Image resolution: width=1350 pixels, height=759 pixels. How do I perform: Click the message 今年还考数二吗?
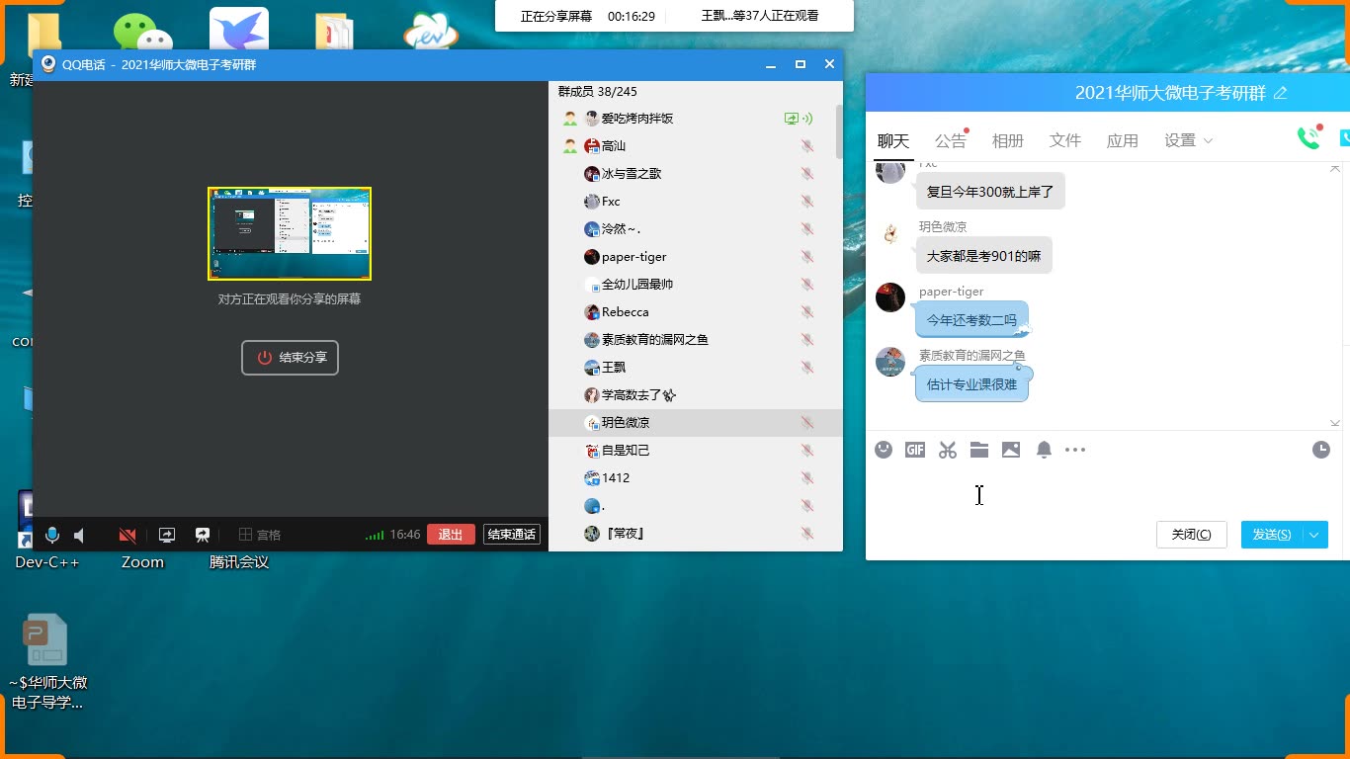(x=971, y=320)
